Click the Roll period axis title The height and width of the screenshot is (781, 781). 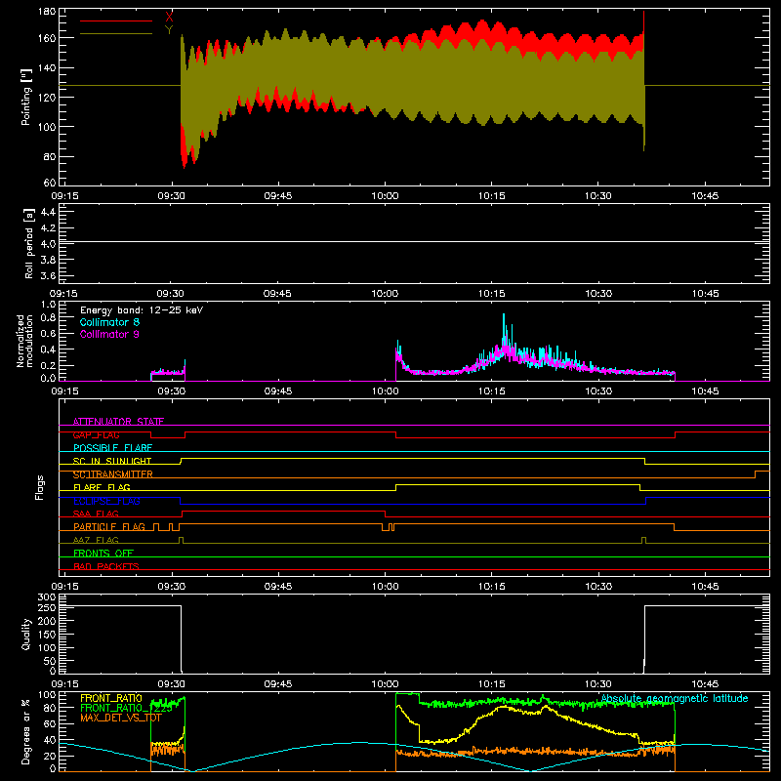[x=28, y=243]
